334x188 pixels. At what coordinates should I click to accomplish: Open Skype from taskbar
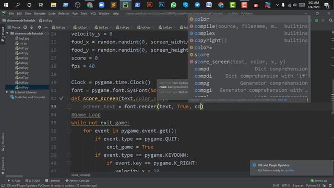coord(186,5)
